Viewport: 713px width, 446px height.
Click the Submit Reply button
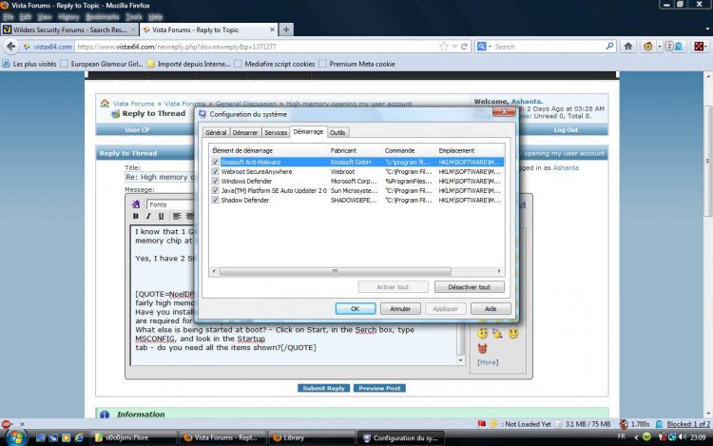pyautogui.click(x=323, y=388)
